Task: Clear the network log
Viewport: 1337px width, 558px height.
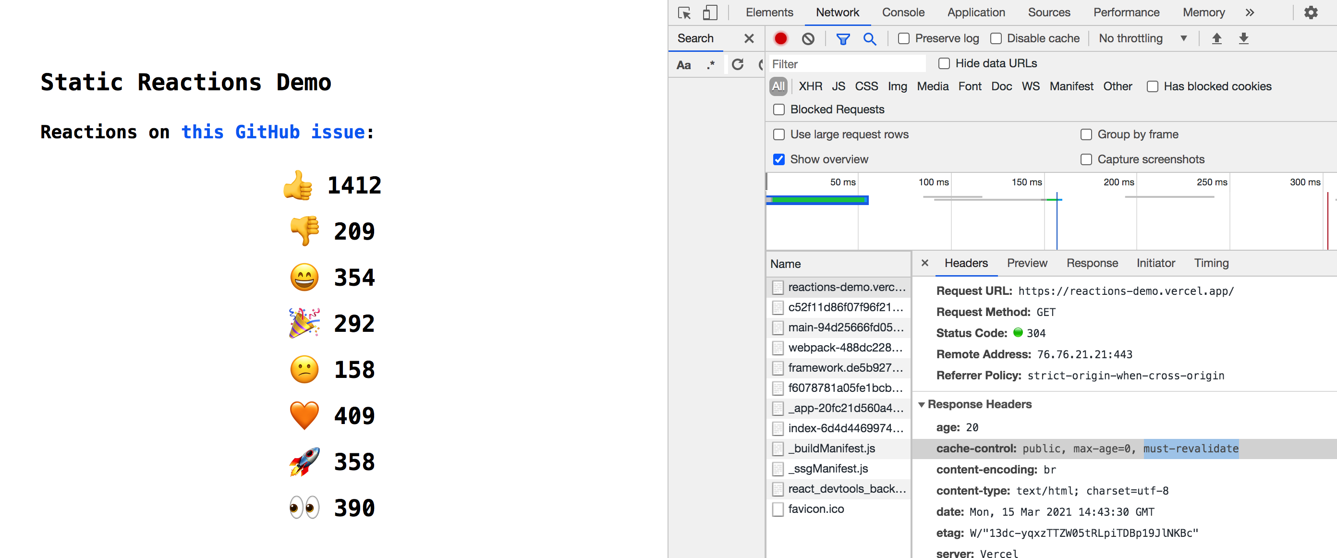Action: 808,38
